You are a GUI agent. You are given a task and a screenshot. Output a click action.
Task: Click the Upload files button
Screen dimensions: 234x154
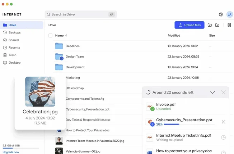(189, 25)
